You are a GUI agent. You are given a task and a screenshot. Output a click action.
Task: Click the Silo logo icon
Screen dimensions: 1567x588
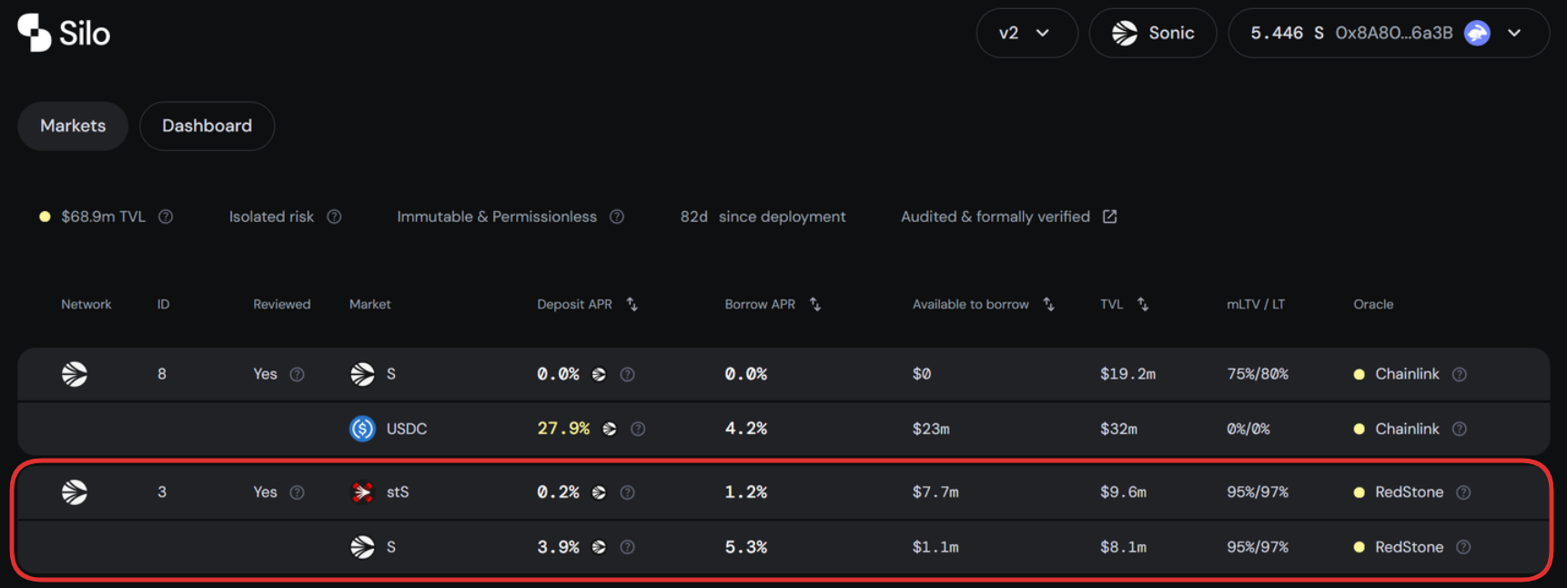click(35, 33)
